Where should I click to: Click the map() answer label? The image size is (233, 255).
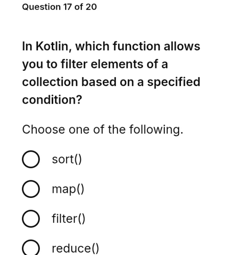coord(68,189)
